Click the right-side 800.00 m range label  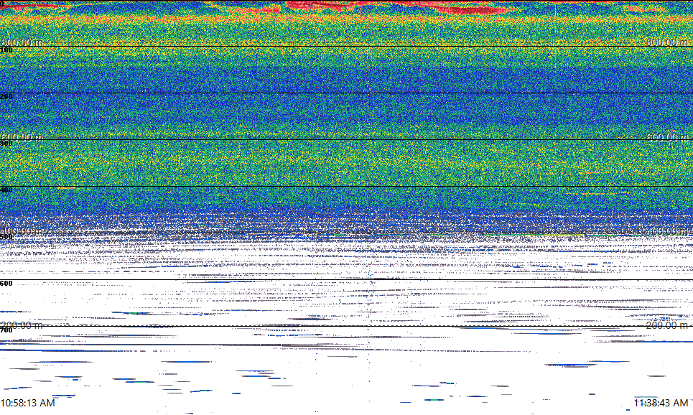point(667,42)
